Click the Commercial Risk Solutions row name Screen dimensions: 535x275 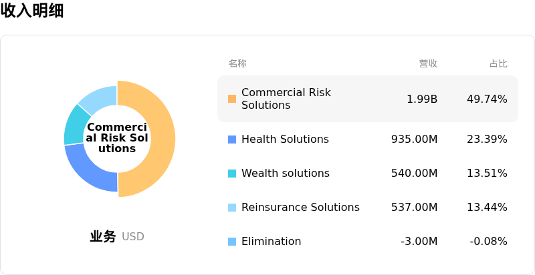(286, 99)
